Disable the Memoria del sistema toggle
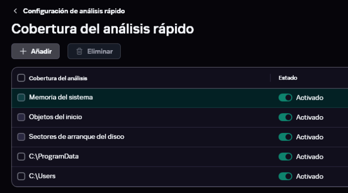The width and height of the screenshot is (348, 193). coord(285,98)
